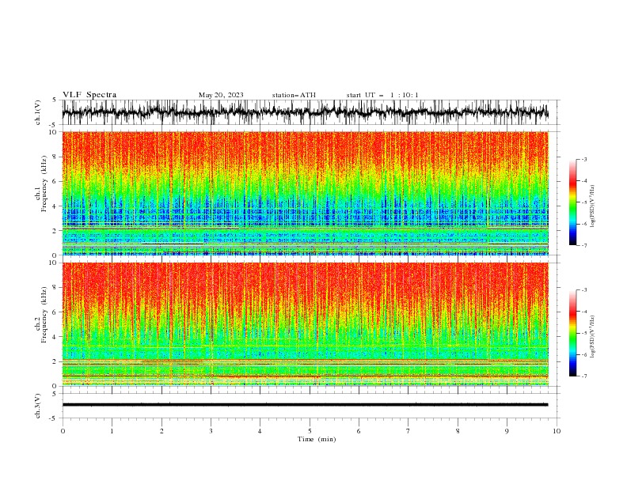This screenshot has height=484, width=627.
Task: Click the time axis tick label '0'
Action: click(63, 431)
